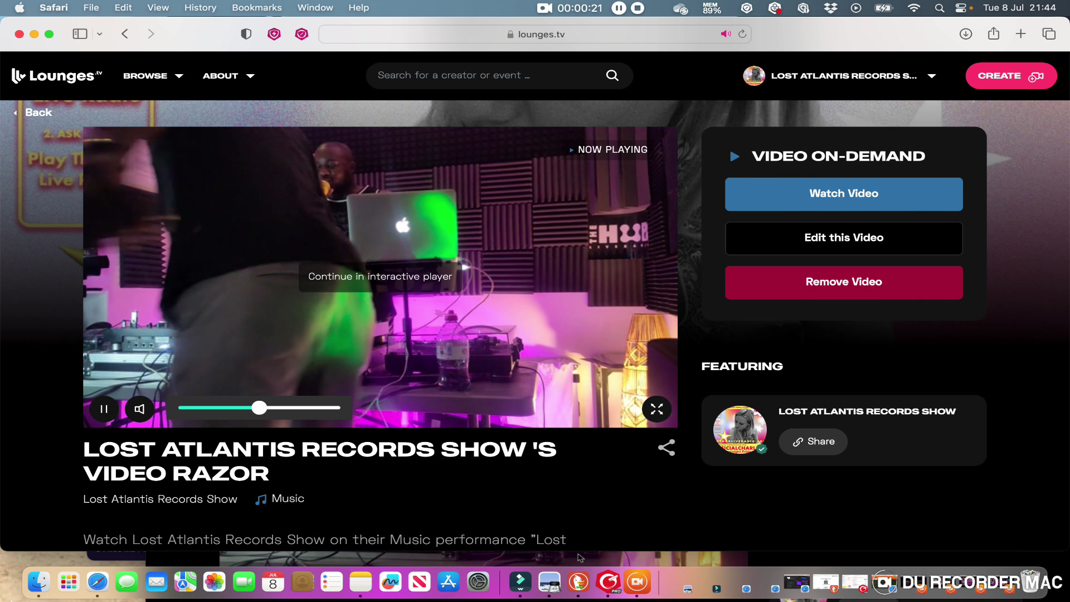Reload the current page
The height and width of the screenshot is (602, 1070).
[742, 34]
